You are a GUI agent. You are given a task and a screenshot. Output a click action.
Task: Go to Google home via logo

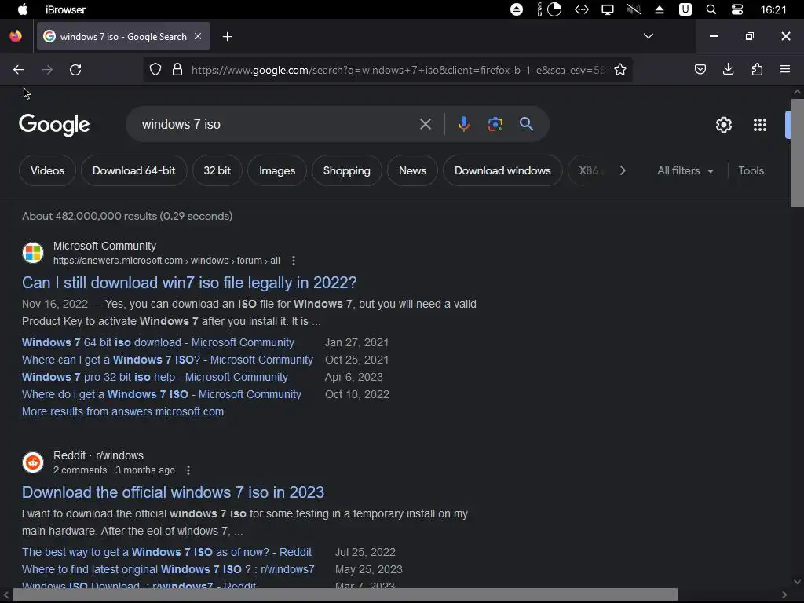54,125
